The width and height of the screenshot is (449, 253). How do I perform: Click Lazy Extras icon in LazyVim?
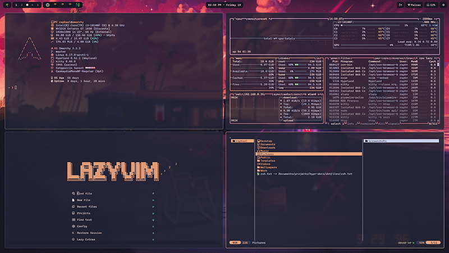[74, 240]
